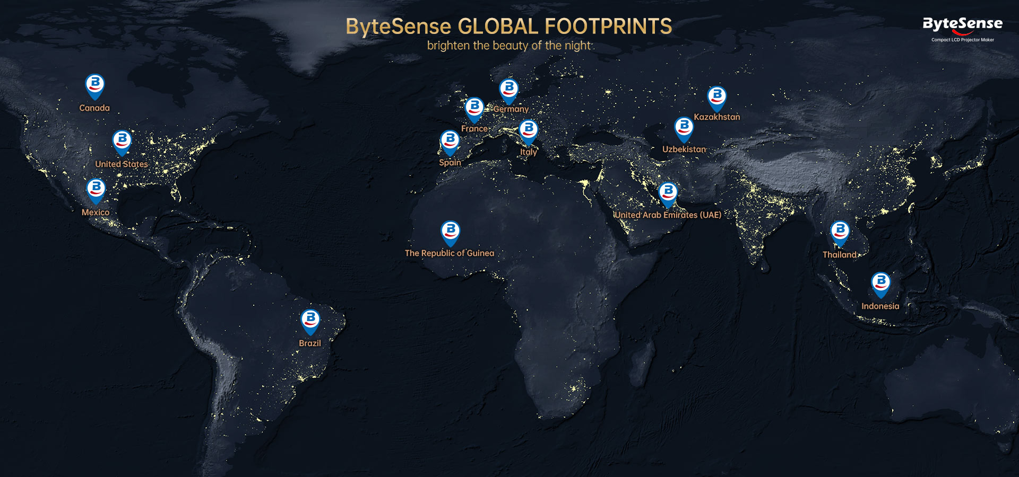
Task: Click the Spain map pin
Action: coord(450,142)
